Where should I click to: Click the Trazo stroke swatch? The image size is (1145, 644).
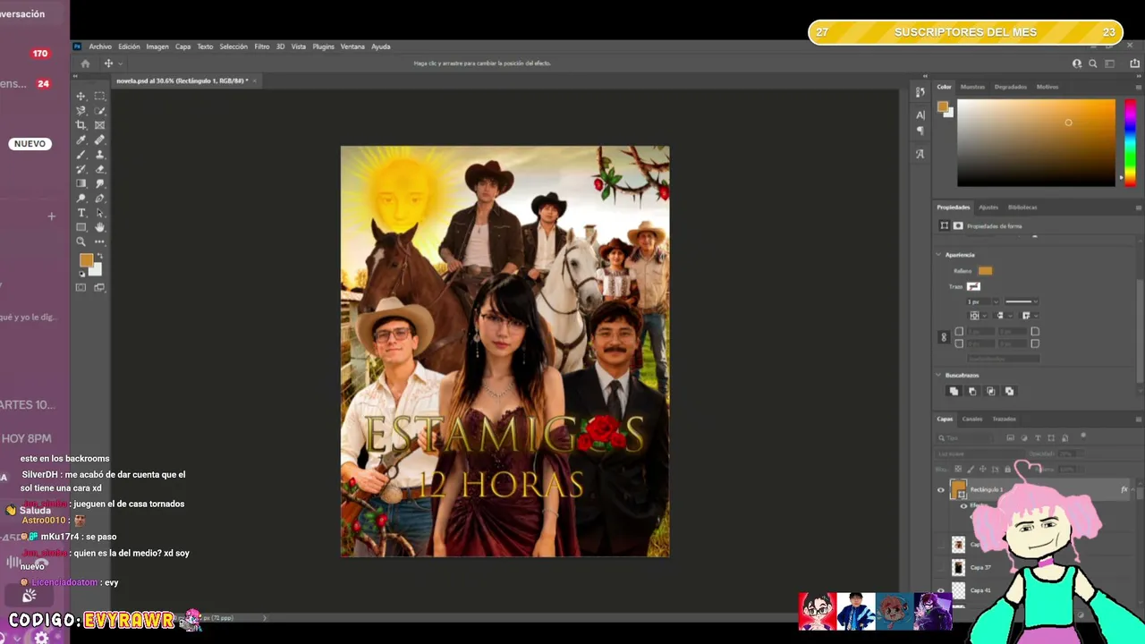coord(973,286)
